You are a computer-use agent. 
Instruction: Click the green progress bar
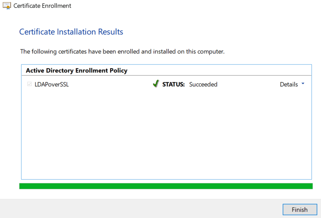[166, 186]
